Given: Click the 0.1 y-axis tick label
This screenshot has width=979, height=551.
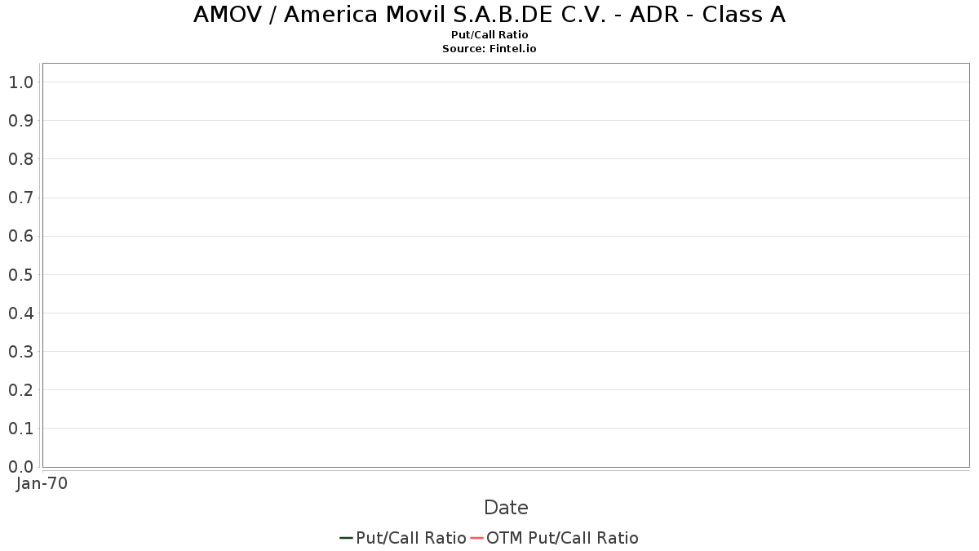Looking at the screenshot, I should 20,429.
